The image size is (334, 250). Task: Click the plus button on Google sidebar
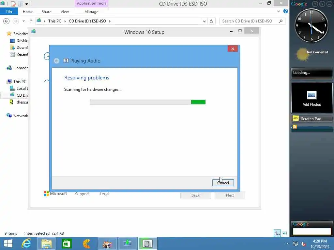(x=315, y=4)
